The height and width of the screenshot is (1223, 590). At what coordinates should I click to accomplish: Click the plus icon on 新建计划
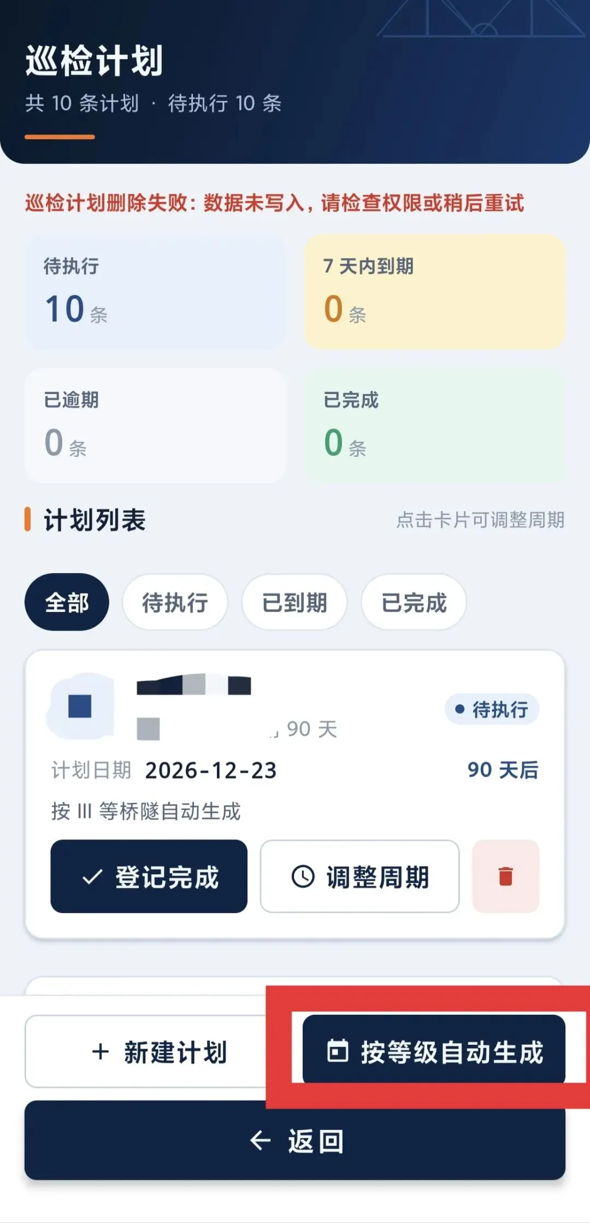[101, 1051]
